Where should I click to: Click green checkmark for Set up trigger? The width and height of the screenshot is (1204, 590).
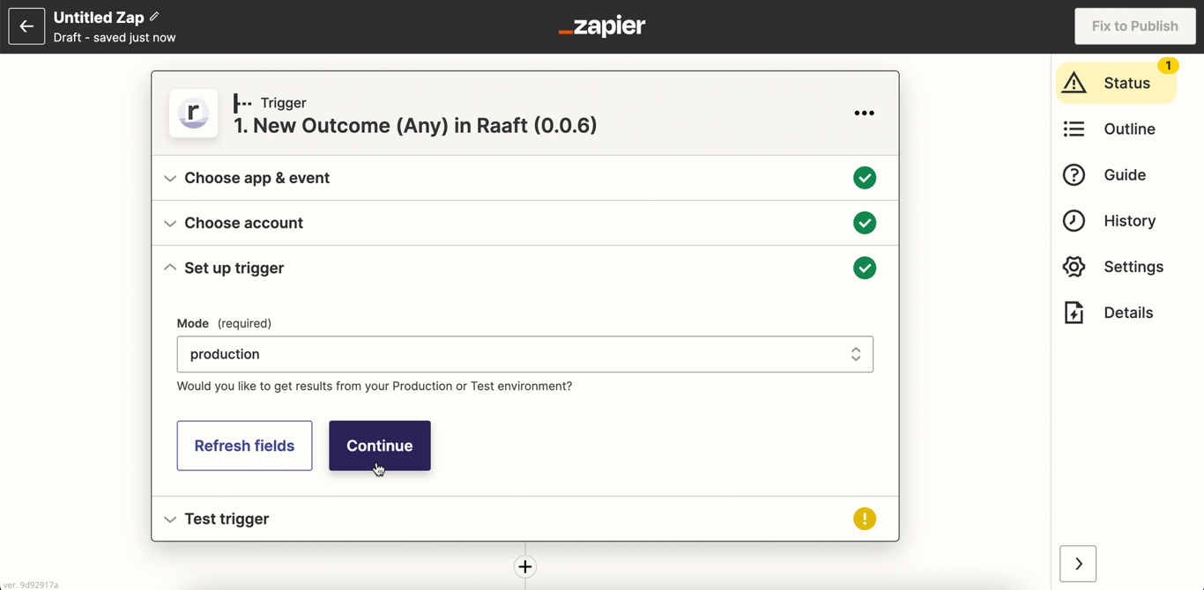pos(865,268)
